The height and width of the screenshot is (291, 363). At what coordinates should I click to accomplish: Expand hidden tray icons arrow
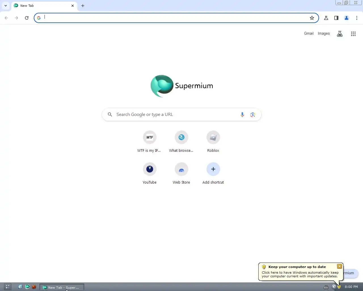coord(334,287)
